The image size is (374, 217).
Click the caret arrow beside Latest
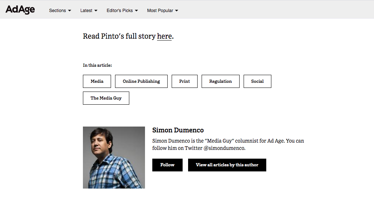click(96, 11)
